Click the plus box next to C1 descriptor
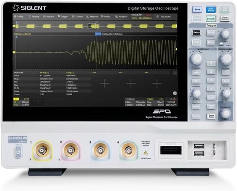 tap(38, 102)
